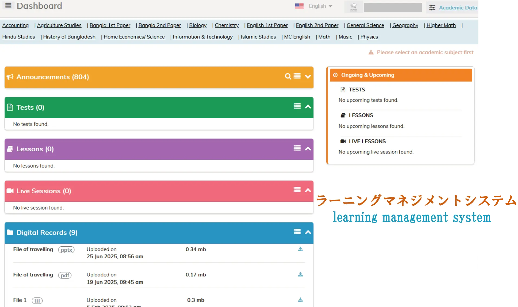This screenshot has width=518, height=307.
Task: Open the English language dropdown
Action: tap(320, 6)
